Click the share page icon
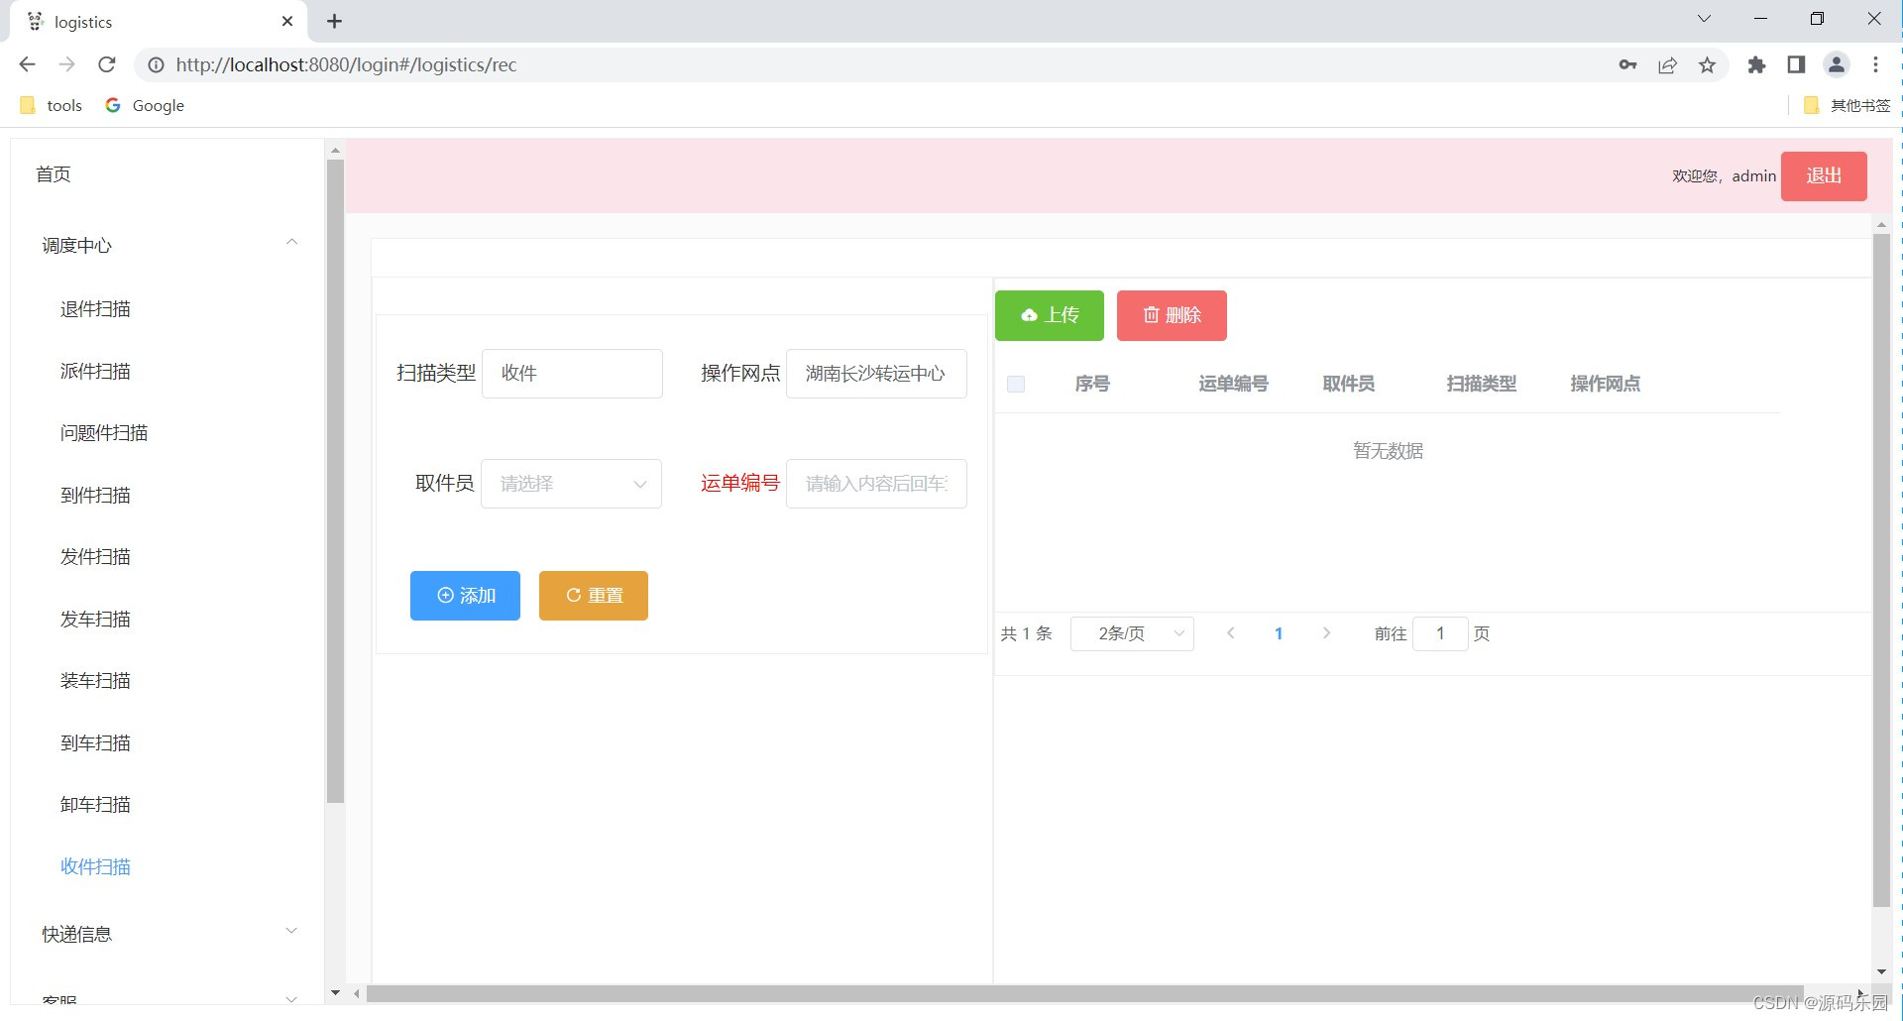The width and height of the screenshot is (1903, 1021). [1667, 64]
